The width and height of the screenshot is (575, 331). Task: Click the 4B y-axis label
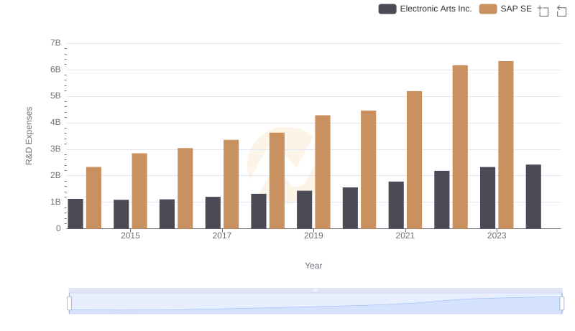55,122
